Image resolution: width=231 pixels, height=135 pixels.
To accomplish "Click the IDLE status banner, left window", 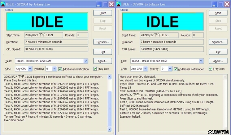I will point(47,22).
